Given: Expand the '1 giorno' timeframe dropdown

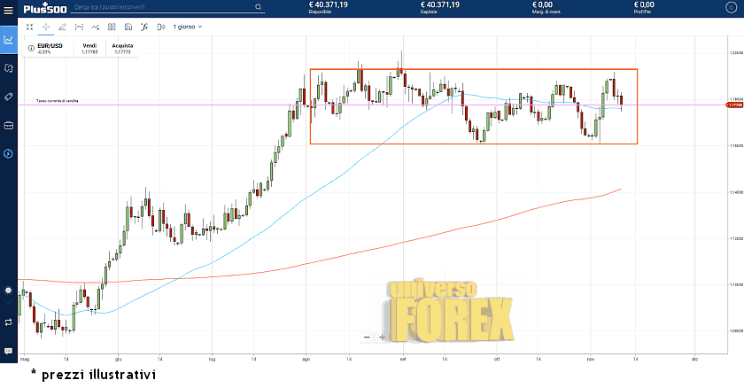Looking at the screenshot, I should point(187,27).
